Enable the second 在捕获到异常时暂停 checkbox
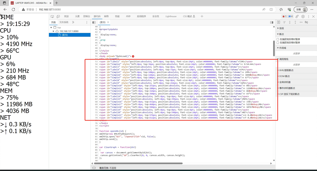 point(278,43)
